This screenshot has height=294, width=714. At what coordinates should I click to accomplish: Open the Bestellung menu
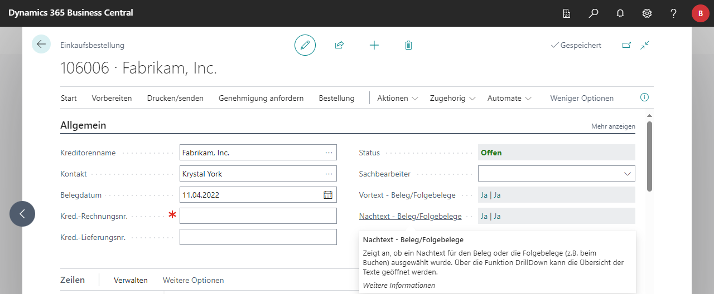point(336,98)
